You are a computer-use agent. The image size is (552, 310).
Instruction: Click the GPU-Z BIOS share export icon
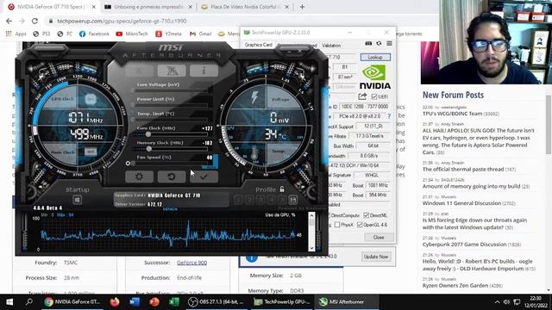pyautogui.click(x=362, y=96)
